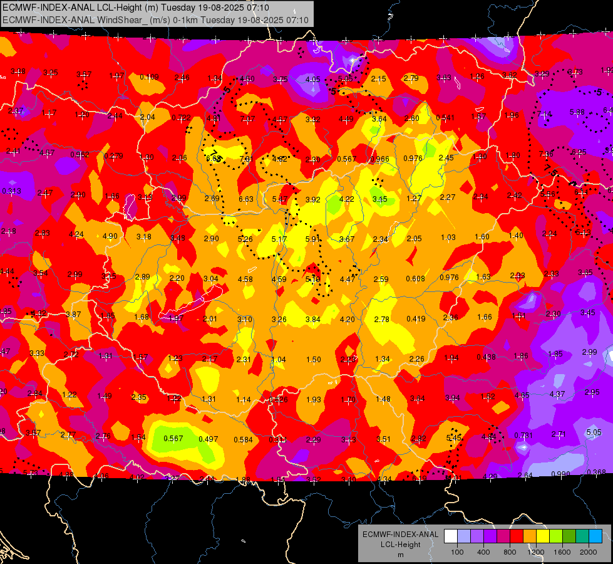Click the legend unit label m
The width and height of the screenshot is (613, 564).
400,555
